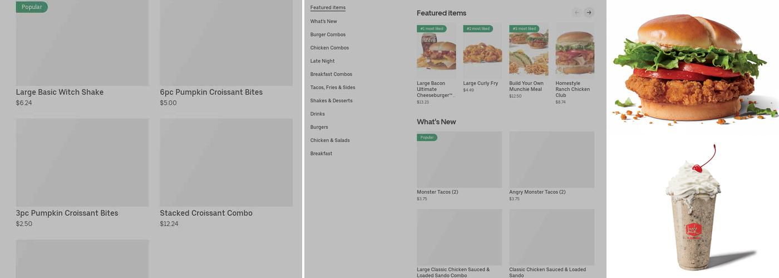Navigate to Tacos, Fries & Sides
The width and height of the screenshot is (779, 278).
pos(333,87)
